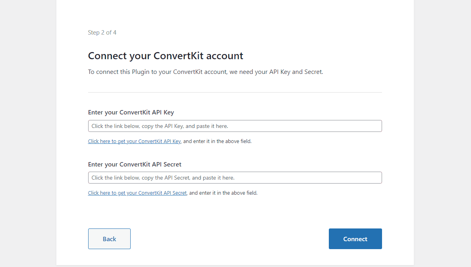The height and width of the screenshot is (267, 471).
Task: Click the 'To connect this Plugin' description text
Action: pos(205,72)
